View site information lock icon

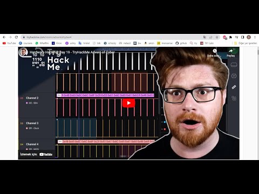click(x=24, y=37)
